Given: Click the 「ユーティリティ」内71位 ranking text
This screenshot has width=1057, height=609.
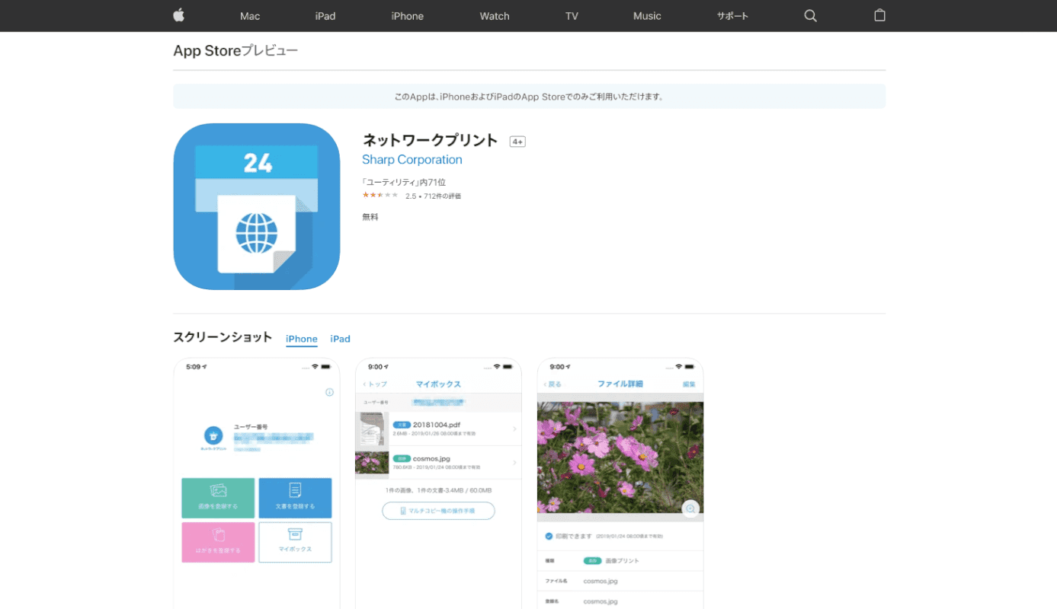Looking at the screenshot, I should [404, 183].
